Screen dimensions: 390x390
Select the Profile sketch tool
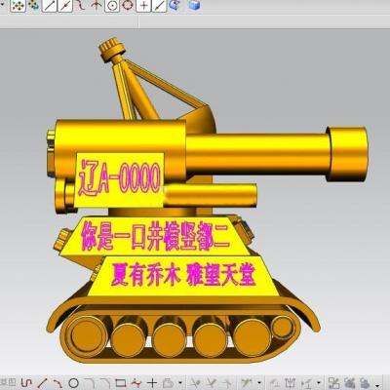[x=26, y=383]
